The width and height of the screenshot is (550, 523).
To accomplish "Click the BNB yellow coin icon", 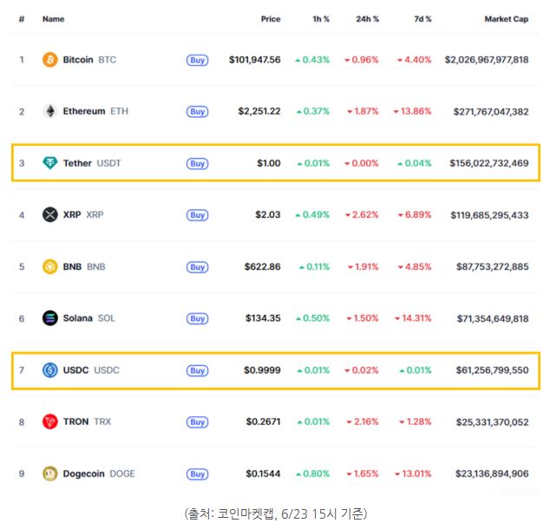I will [49, 266].
